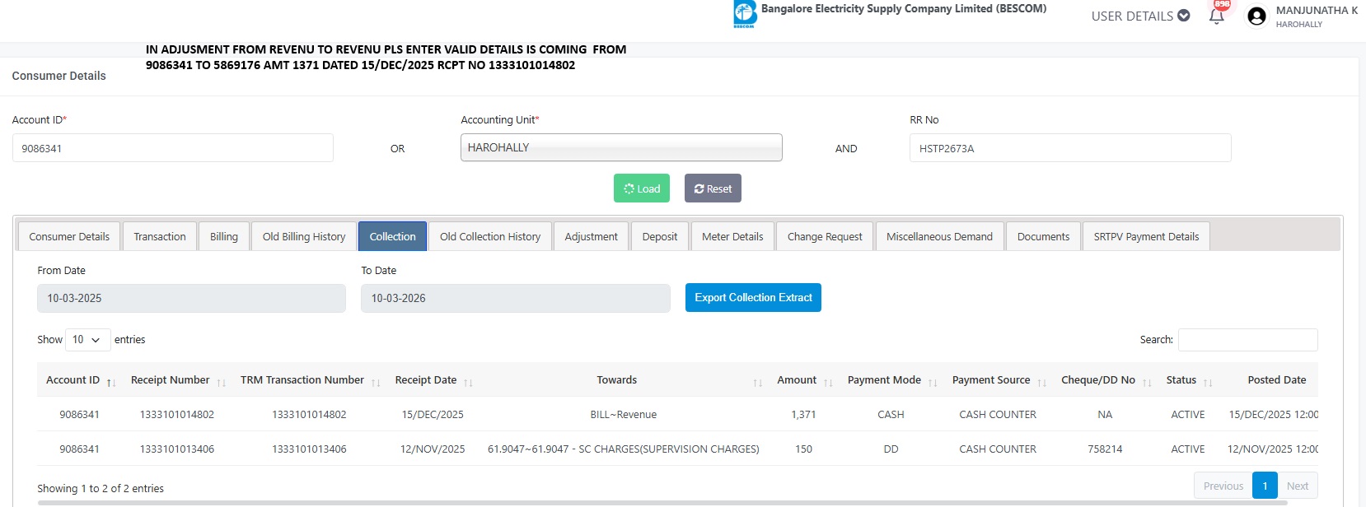
Task: Click the 15/DEC/2025 receipt date cell
Action: [x=433, y=415]
